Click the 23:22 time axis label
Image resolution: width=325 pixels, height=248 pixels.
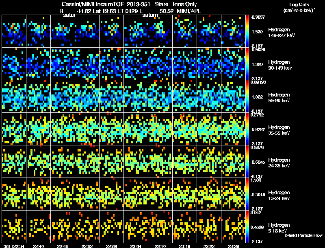point(209,246)
